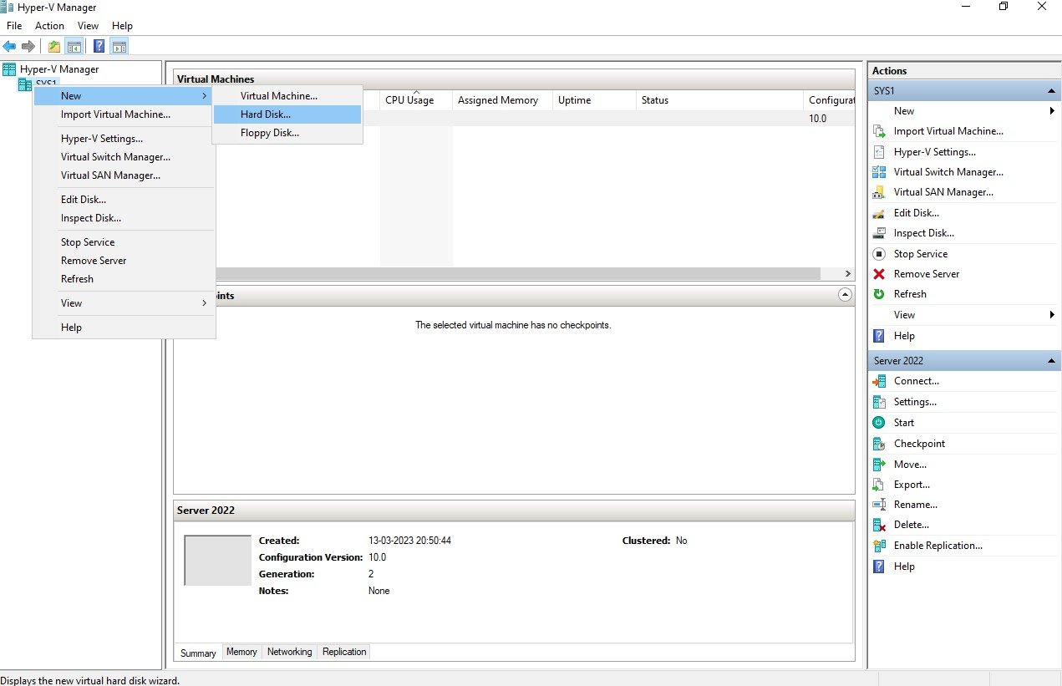
Task: Select Help in context menu
Action: (124, 328)
